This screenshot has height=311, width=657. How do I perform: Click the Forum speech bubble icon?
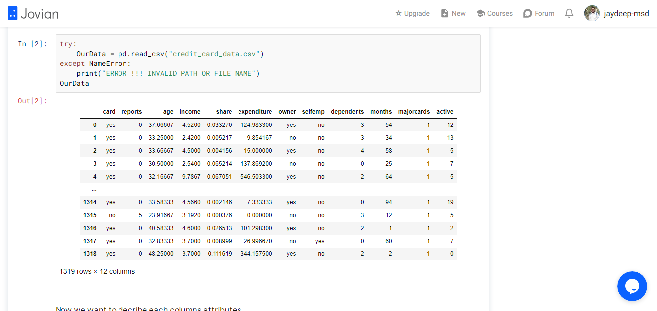tap(528, 13)
